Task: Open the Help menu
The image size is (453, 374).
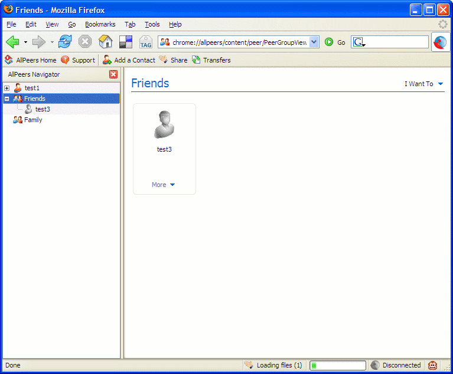Action: [x=175, y=24]
